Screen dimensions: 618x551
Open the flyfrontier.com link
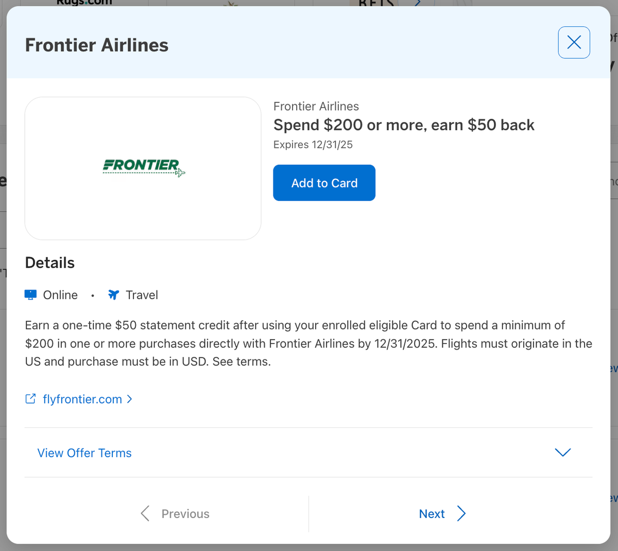pyautogui.click(x=82, y=399)
